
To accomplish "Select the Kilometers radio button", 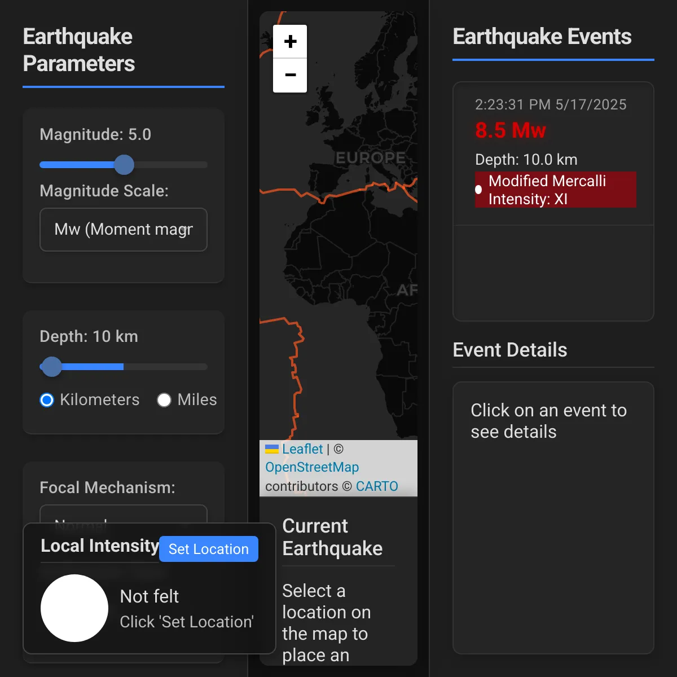I will 47,400.
